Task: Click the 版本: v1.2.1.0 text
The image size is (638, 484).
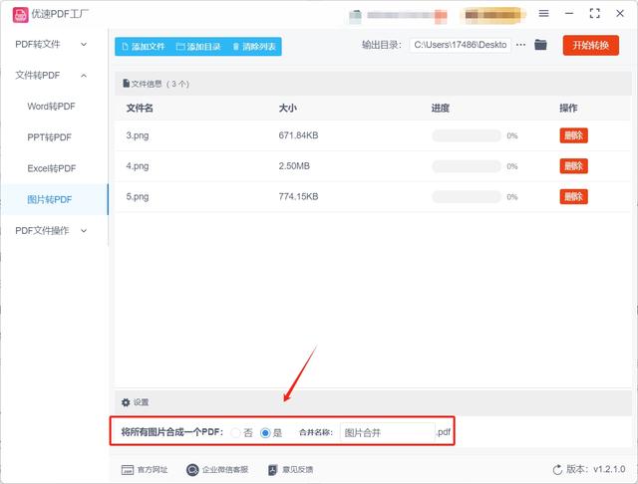Action: click(596, 469)
